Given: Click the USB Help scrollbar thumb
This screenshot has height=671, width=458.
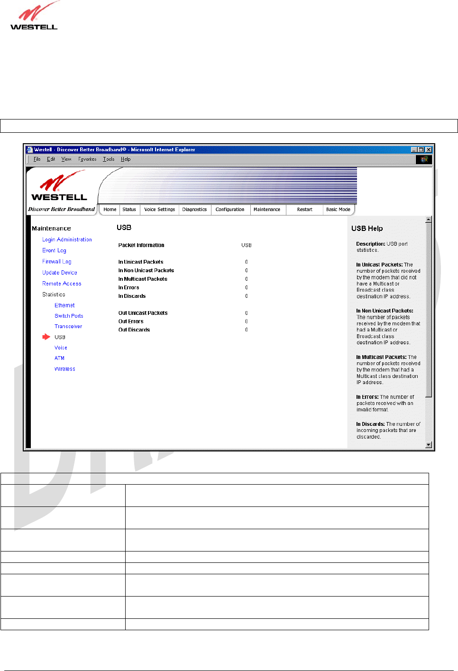Looking at the screenshot, I should click(x=429, y=310).
